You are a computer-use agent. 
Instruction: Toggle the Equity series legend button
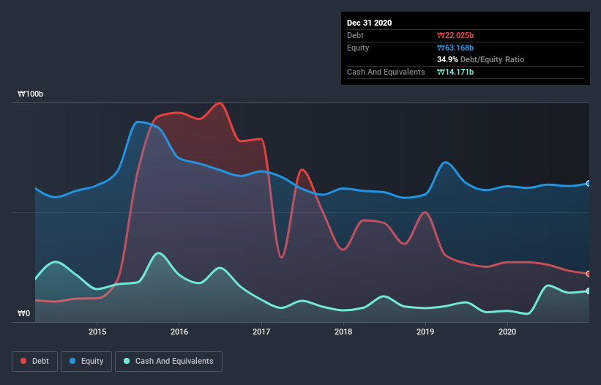pyautogui.click(x=86, y=362)
